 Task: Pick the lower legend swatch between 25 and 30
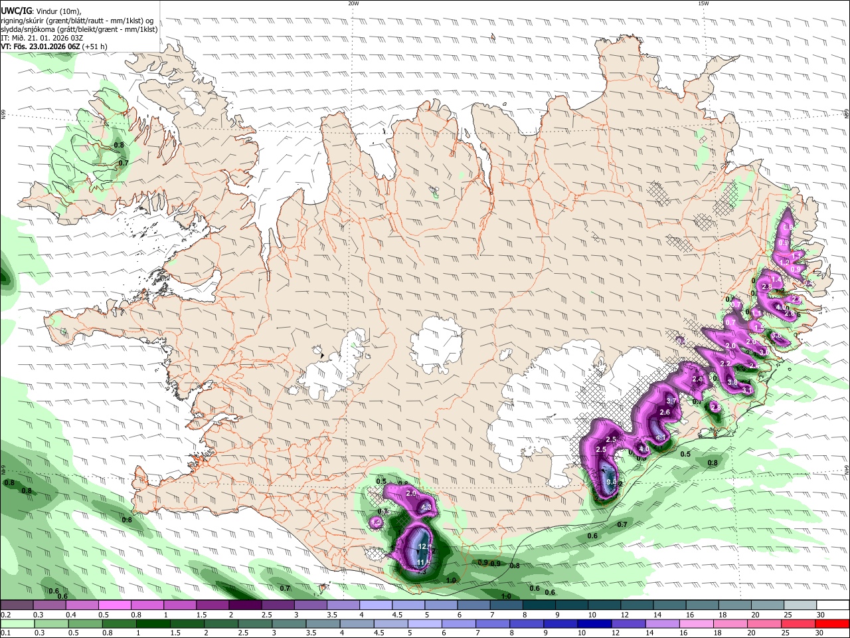(798, 624)
